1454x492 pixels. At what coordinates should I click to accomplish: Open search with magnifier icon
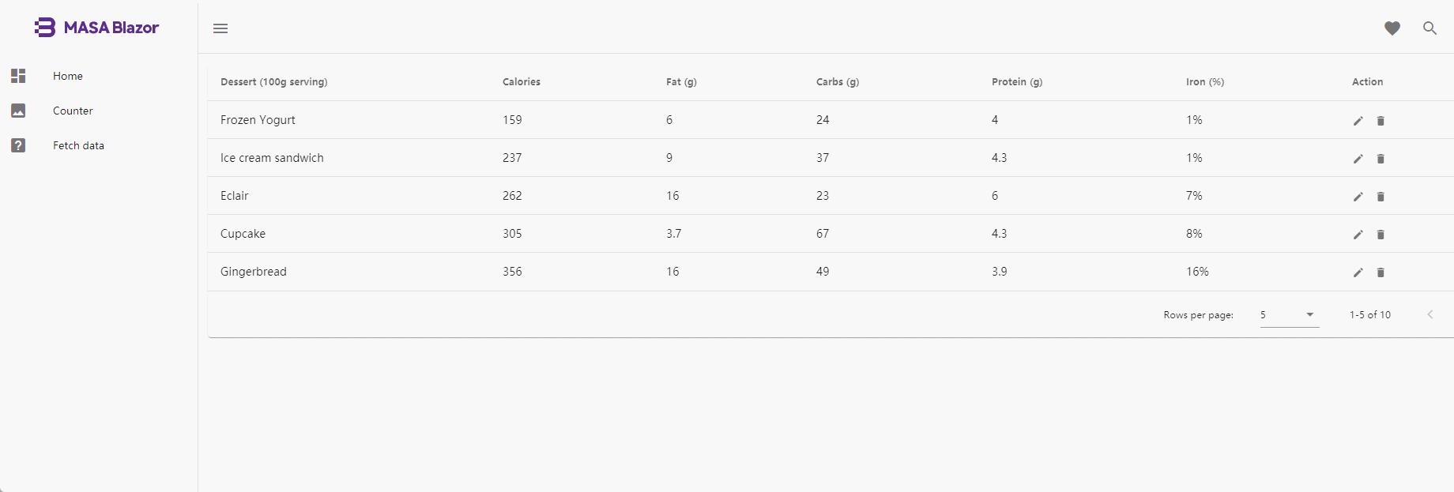point(1430,28)
